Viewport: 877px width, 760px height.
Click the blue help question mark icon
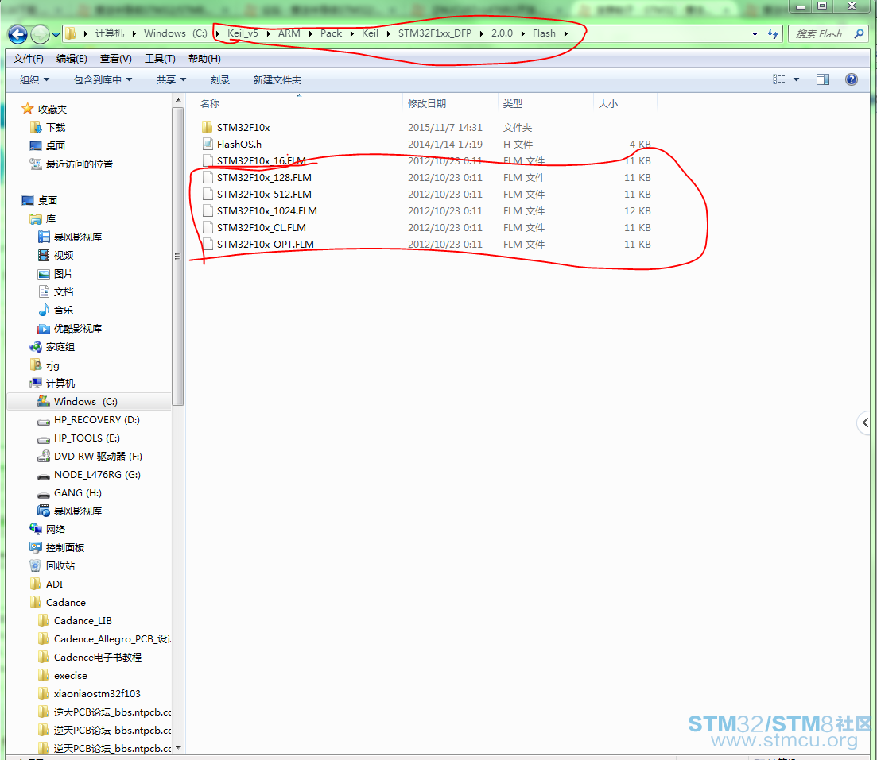[852, 79]
